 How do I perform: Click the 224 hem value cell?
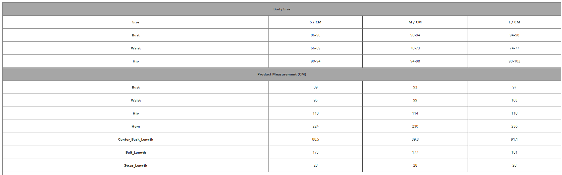coord(315,127)
